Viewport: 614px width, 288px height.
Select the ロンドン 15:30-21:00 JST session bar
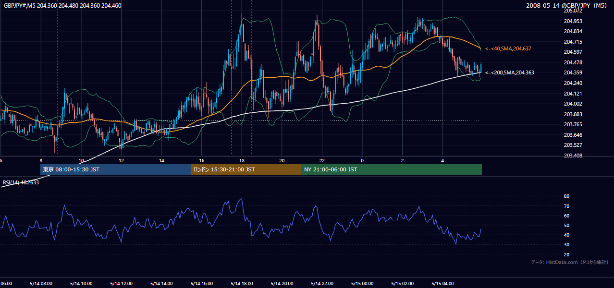246,169
